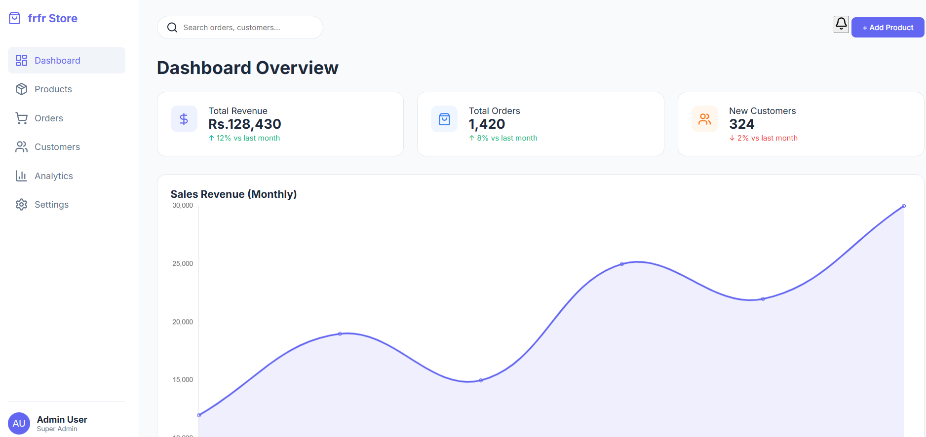Open the Dashboard menu item

point(67,60)
